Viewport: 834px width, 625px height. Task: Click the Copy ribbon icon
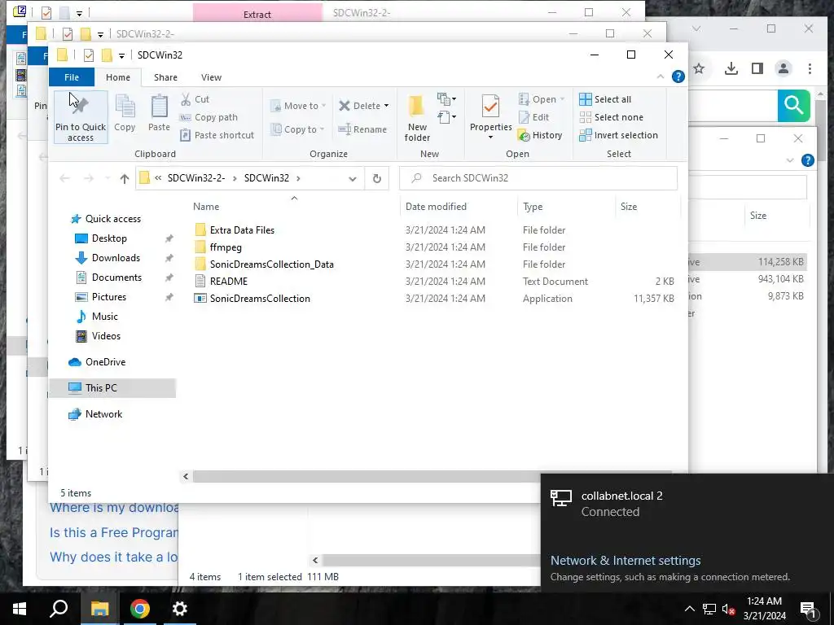point(125,112)
